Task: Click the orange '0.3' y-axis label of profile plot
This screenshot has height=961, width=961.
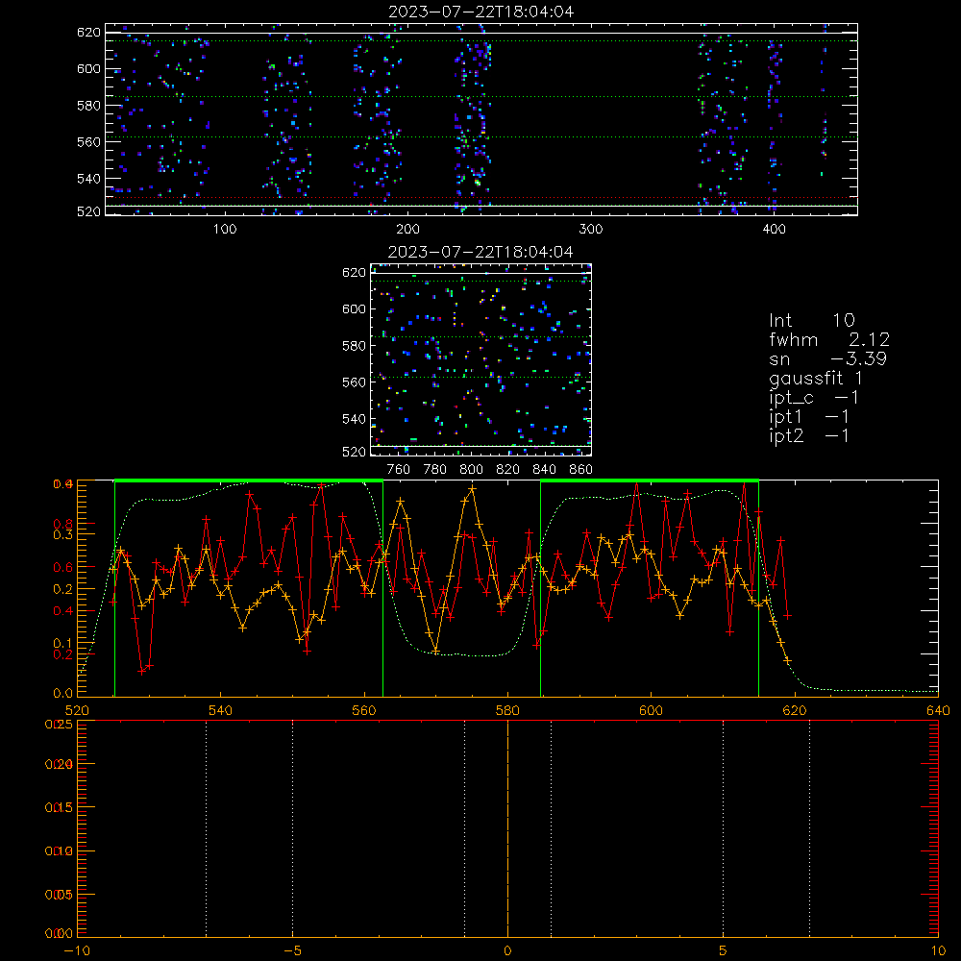Action: 63,534
